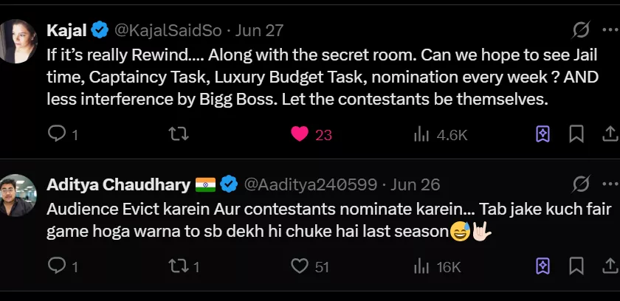Reply to Aditya Chaudhary's tweet

(x=57, y=266)
